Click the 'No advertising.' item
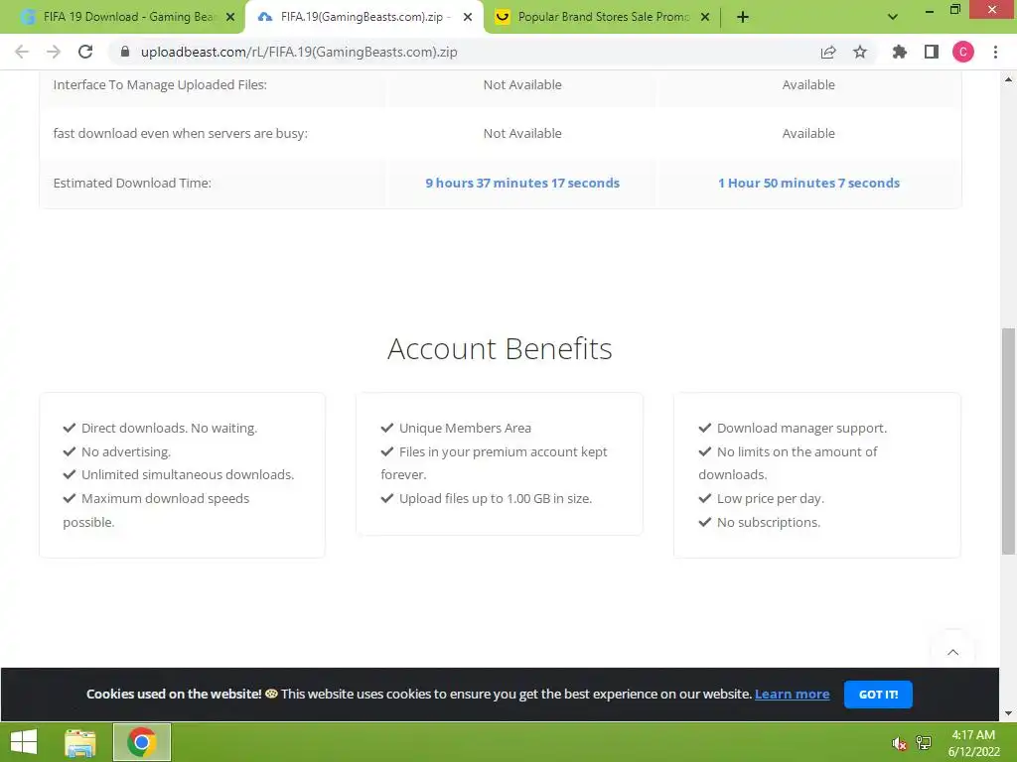 126,451
